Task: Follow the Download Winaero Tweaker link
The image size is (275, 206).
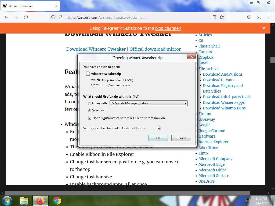Action: tap(96, 49)
